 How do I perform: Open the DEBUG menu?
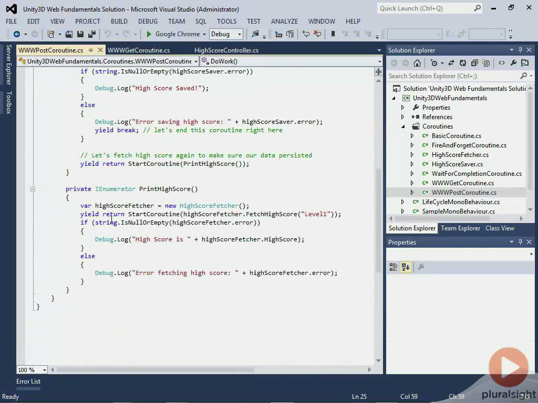tap(148, 22)
